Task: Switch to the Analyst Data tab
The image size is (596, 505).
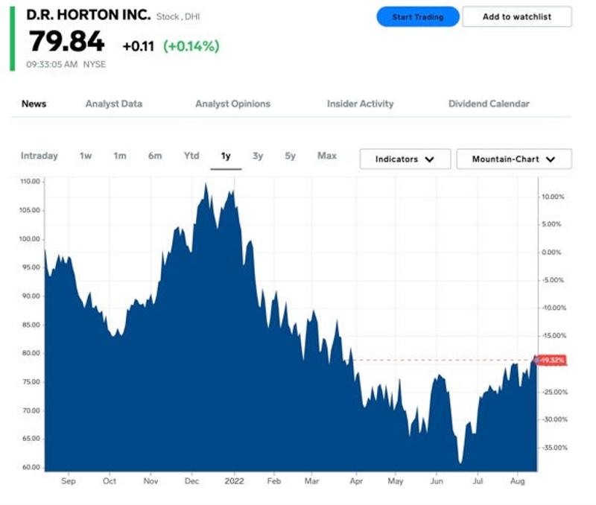Action: 114,104
